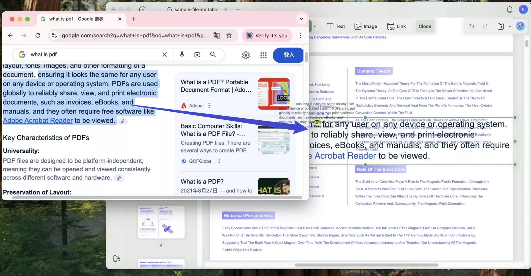Redo action in PDF editor

[485, 26]
